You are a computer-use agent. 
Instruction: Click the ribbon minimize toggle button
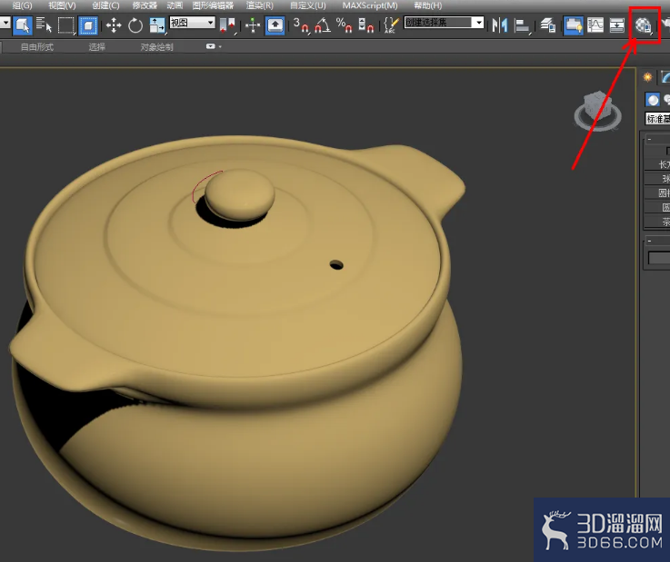[211, 46]
